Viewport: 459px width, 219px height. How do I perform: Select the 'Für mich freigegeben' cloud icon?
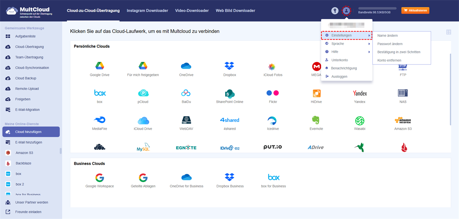click(143, 66)
